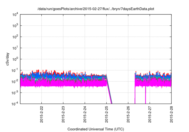Click the 2015-2-25 date label
This screenshot has width=189, height=132.
106,114
